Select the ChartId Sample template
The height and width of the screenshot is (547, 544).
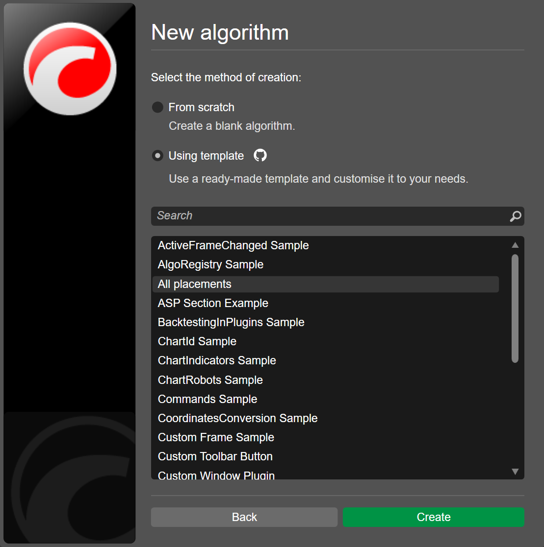click(x=197, y=341)
